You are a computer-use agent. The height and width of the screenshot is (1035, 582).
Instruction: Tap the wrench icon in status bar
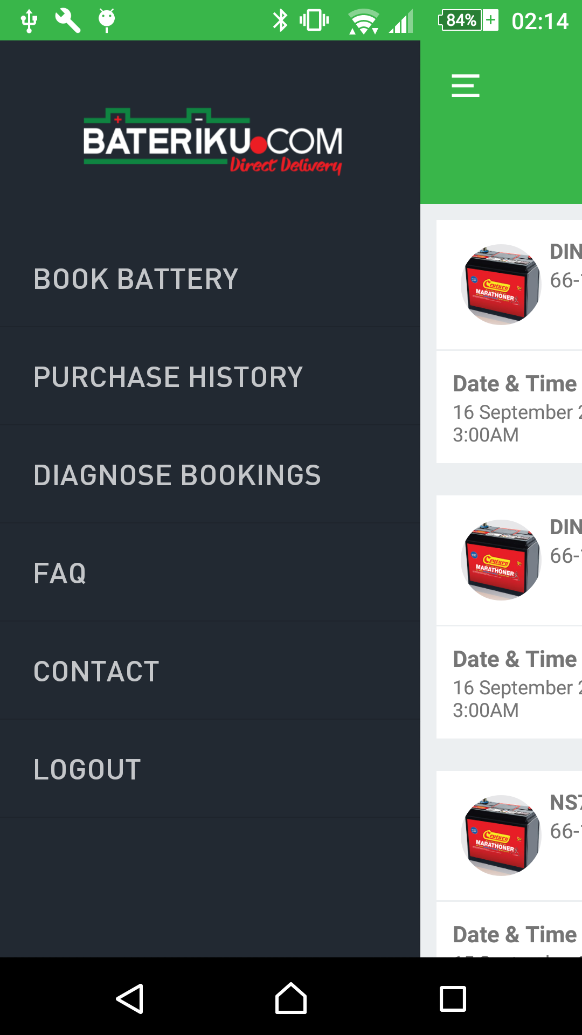point(68,20)
